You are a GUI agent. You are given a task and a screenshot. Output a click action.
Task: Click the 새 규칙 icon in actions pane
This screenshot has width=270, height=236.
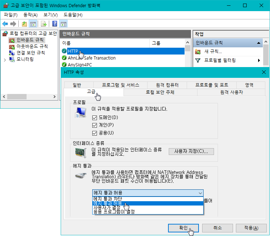(x=198, y=51)
